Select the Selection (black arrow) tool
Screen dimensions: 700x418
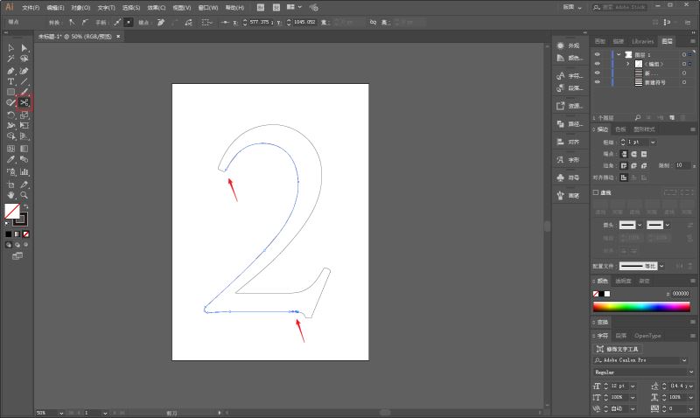coord(10,48)
